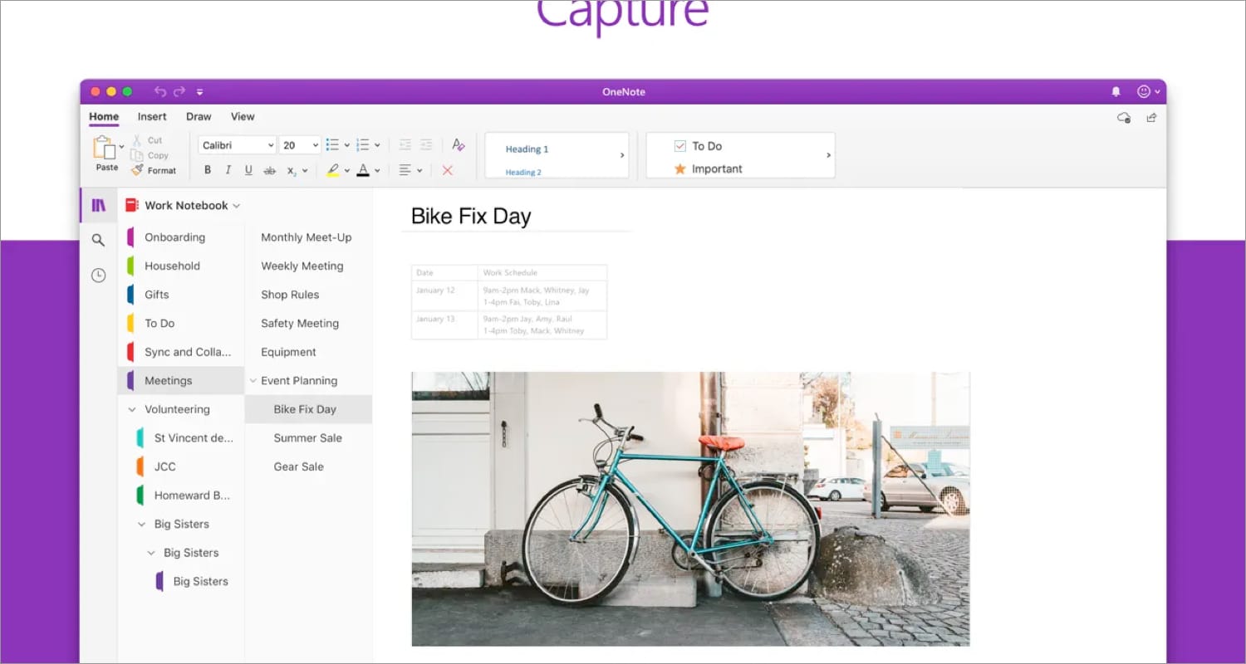Open the font size 20 dropdown
1246x664 pixels.
(x=299, y=145)
